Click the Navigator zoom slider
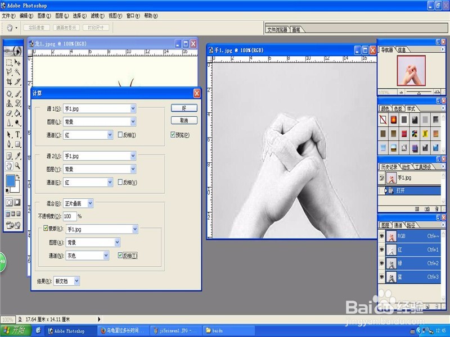This screenshot has height=337, width=450. (x=419, y=92)
